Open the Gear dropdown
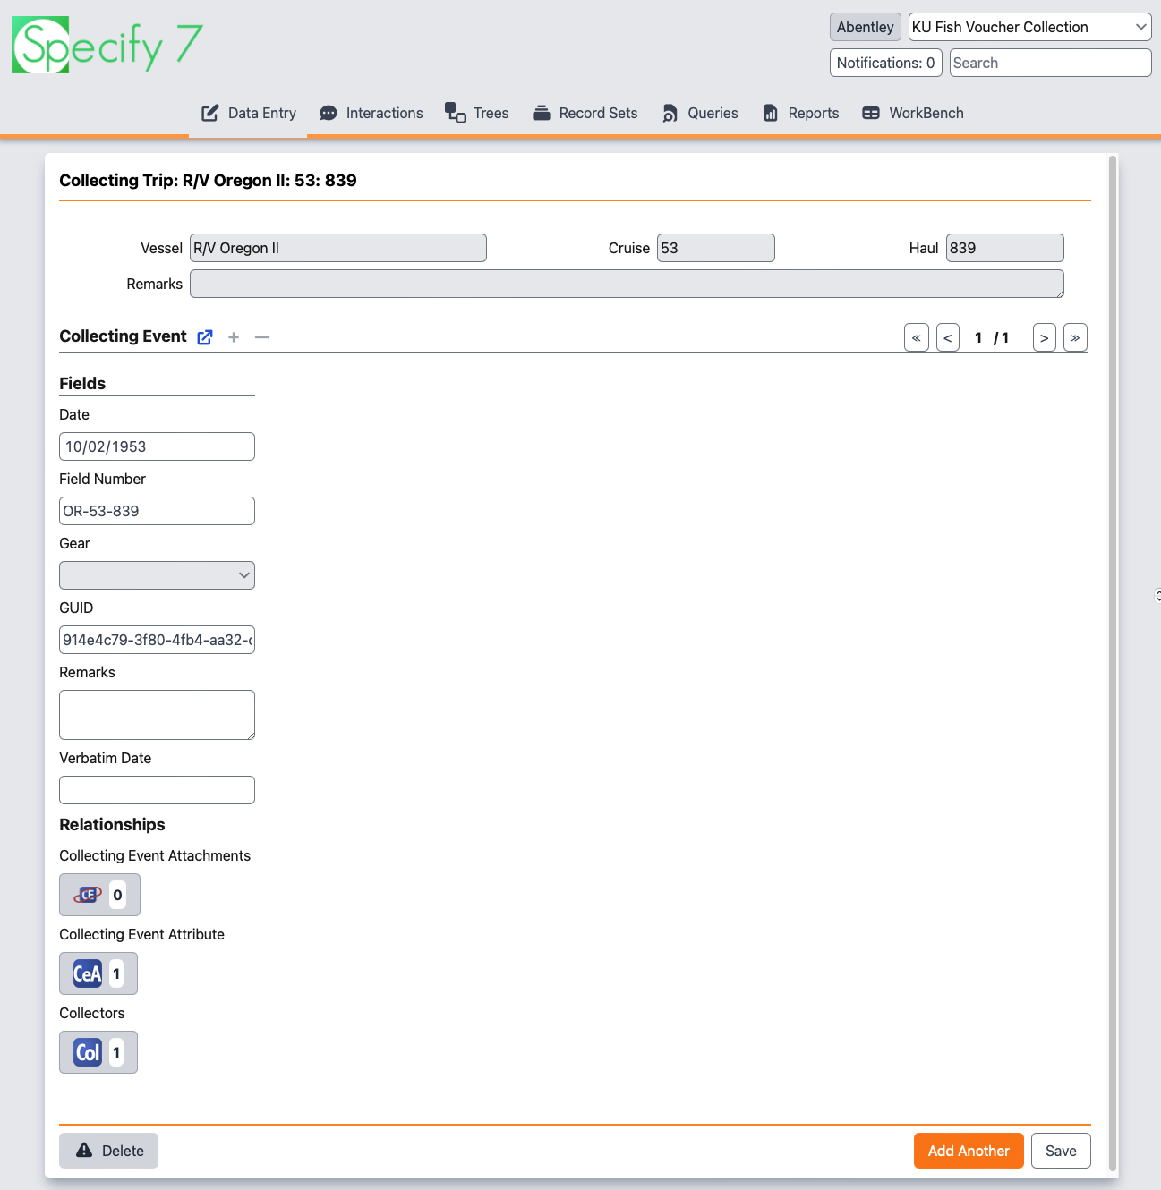The width and height of the screenshot is (1161, 1190). coord(157,574)
